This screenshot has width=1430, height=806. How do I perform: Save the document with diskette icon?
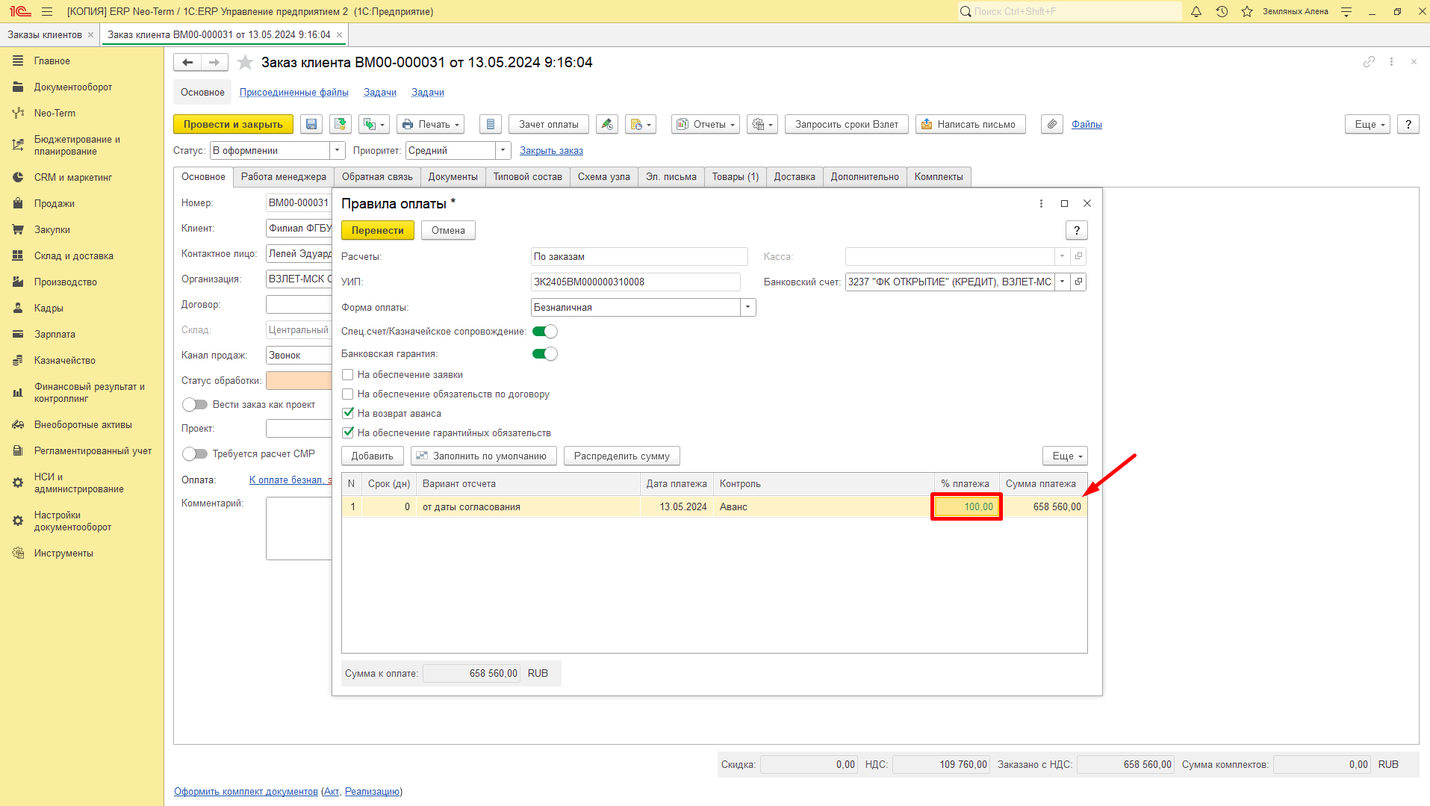pos(311,125)
